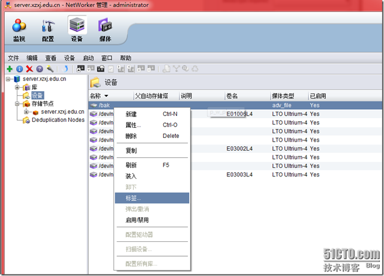Select Deduplication Nodes in the tree
This screenshot has height=276, width=384.
(x=58, y=120)
